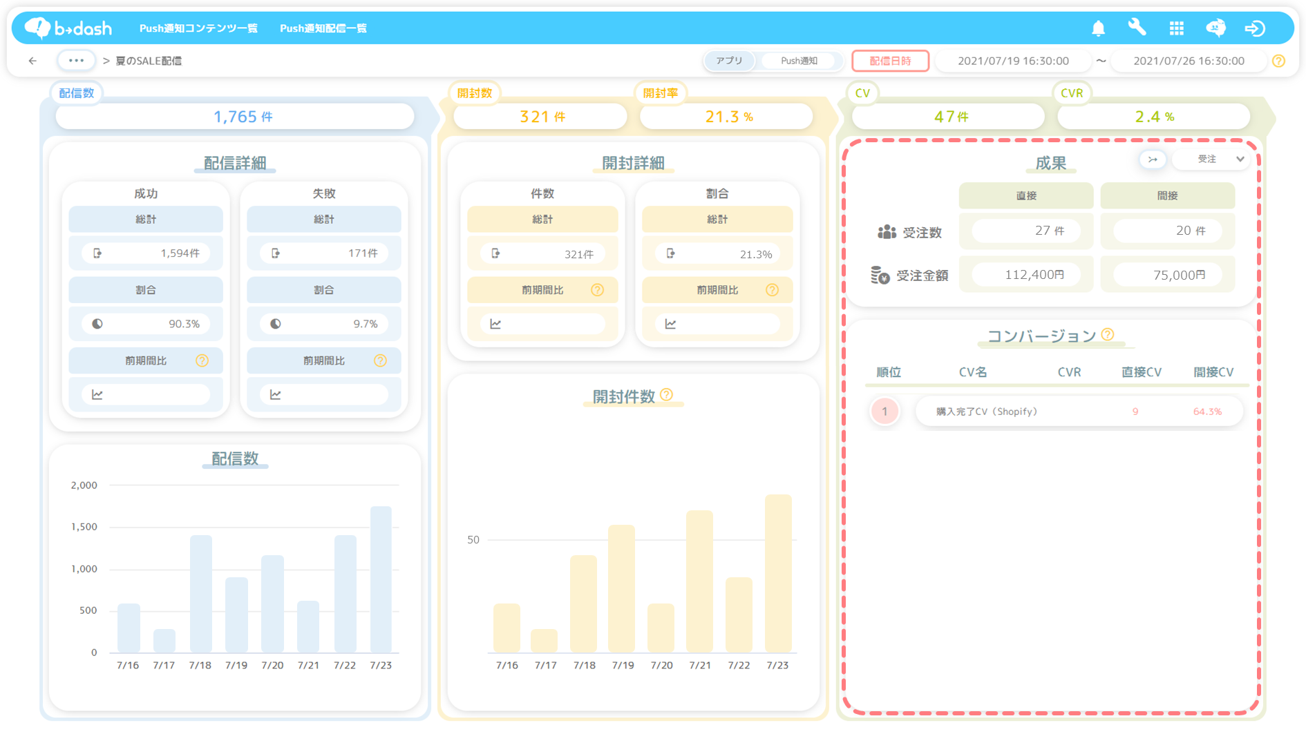1306x734 pixels.
Task: Click export icon beside 321件
Action: (x=495, y=253)
